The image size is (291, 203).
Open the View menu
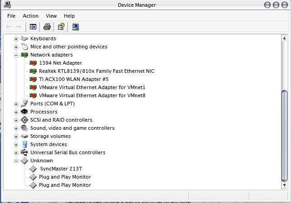click(x=51, y=16)
